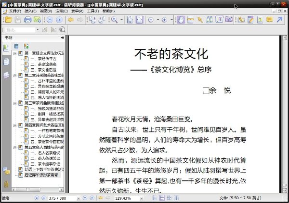This screenshot has height=203, width=289.
Task: Collapse the 第四章 bookmark node
Action: pyautogui.click(x=15, y=126)
